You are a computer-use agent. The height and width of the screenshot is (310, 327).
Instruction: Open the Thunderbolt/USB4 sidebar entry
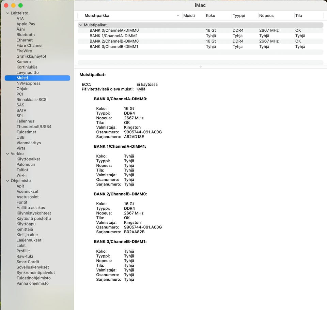[34, 127]
